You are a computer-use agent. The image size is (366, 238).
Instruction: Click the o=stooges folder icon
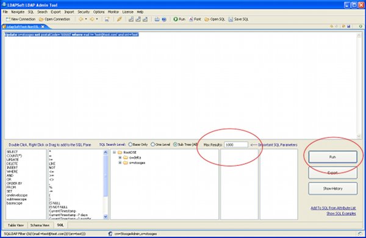[126, 162]
